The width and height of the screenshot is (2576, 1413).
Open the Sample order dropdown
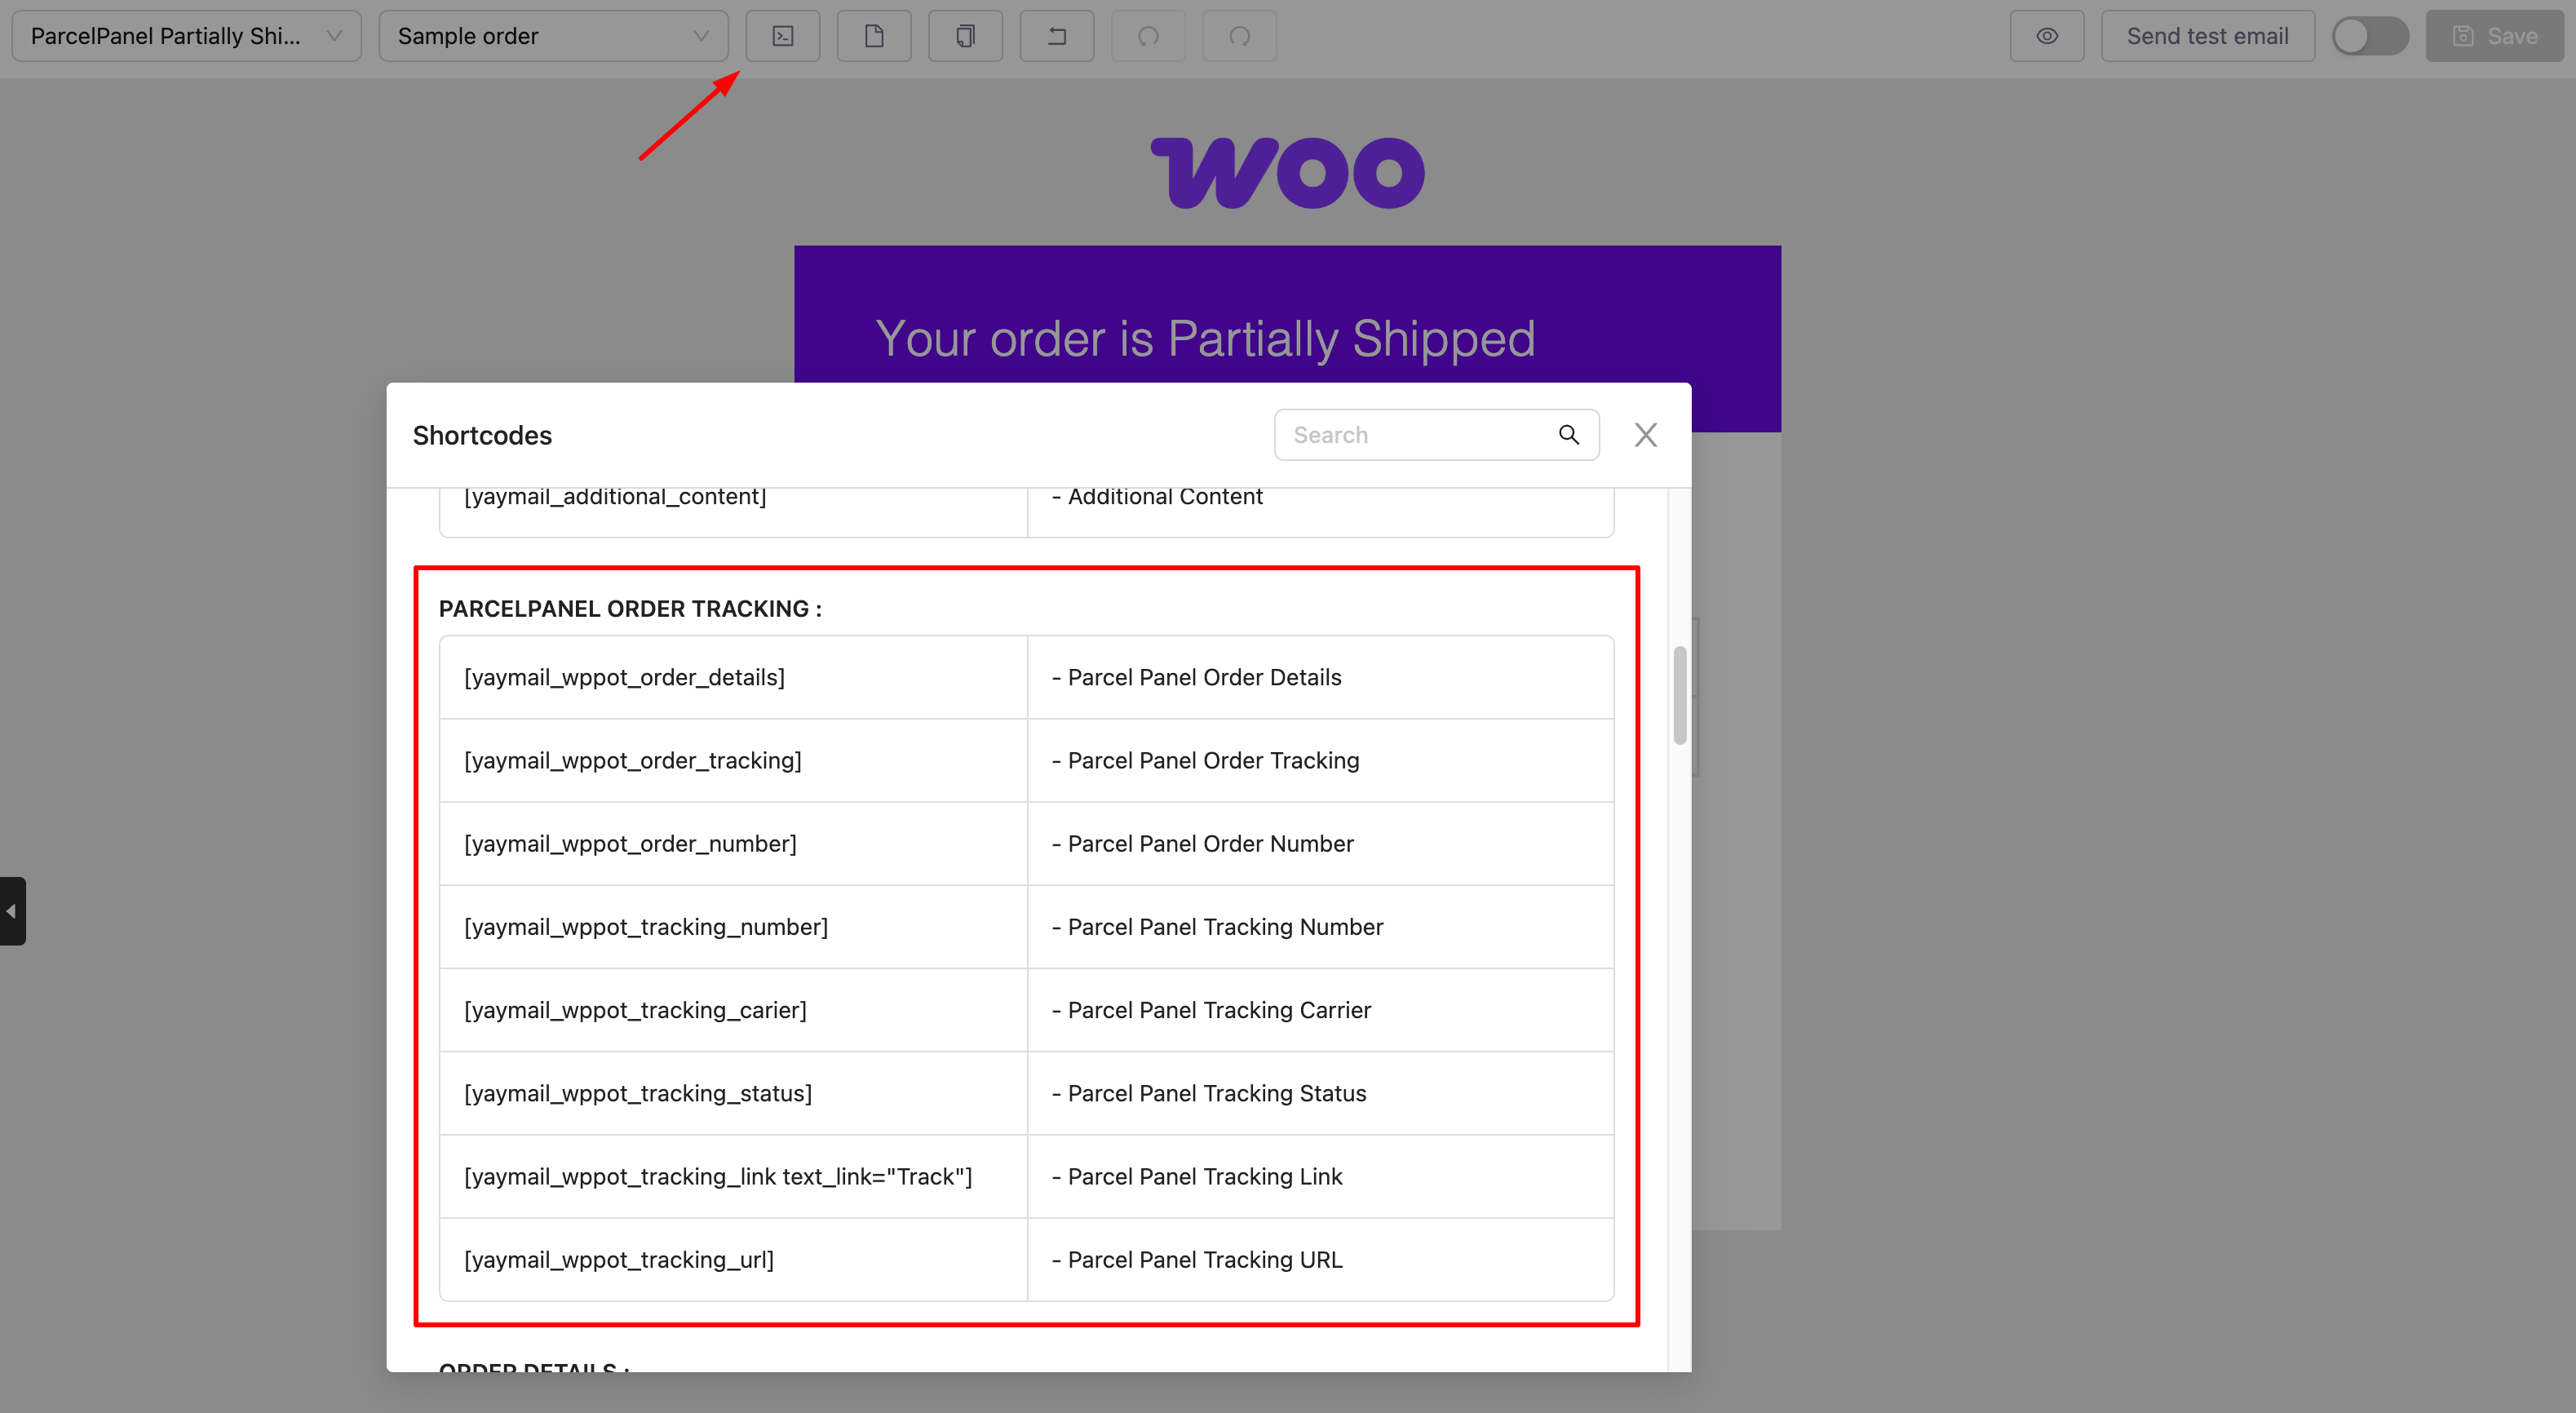552,36
